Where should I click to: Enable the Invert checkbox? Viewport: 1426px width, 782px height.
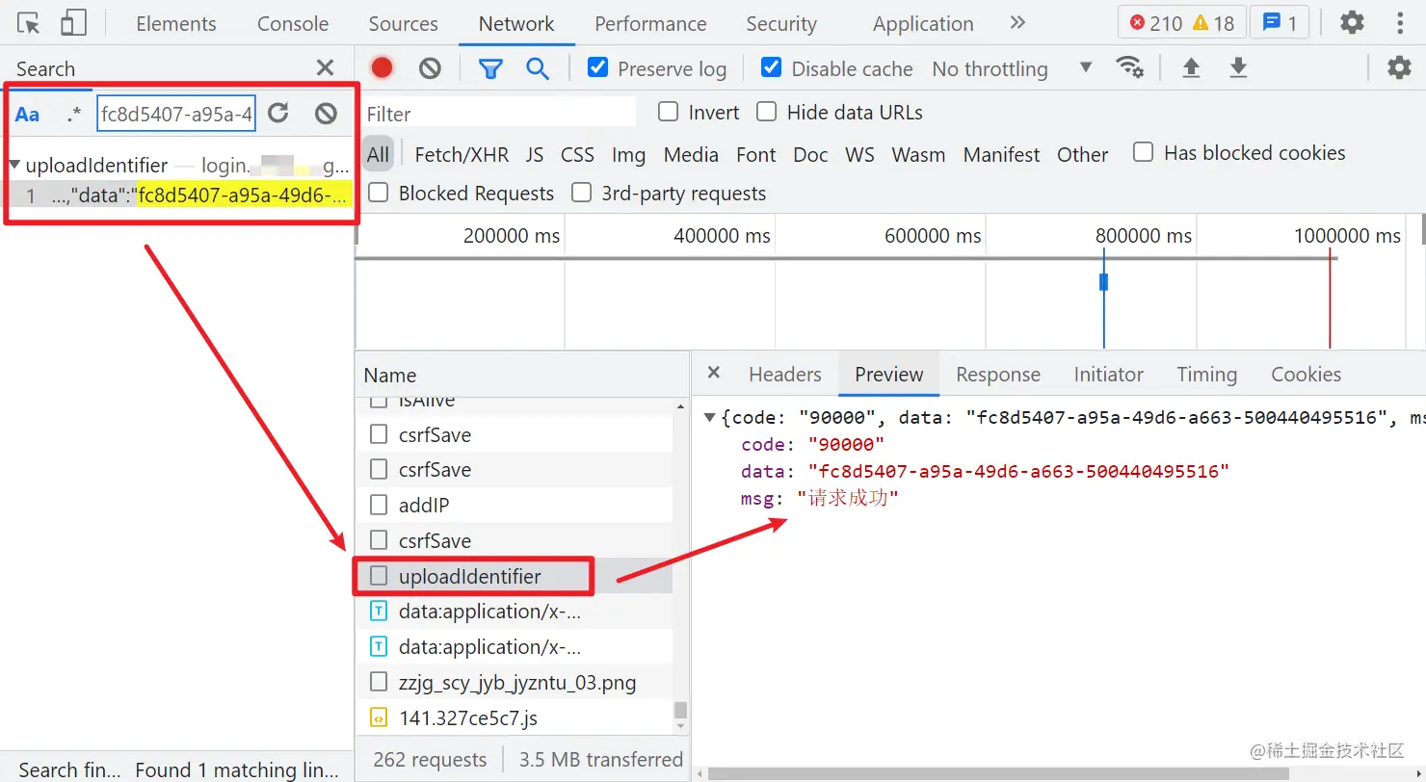tap(668, 112)
